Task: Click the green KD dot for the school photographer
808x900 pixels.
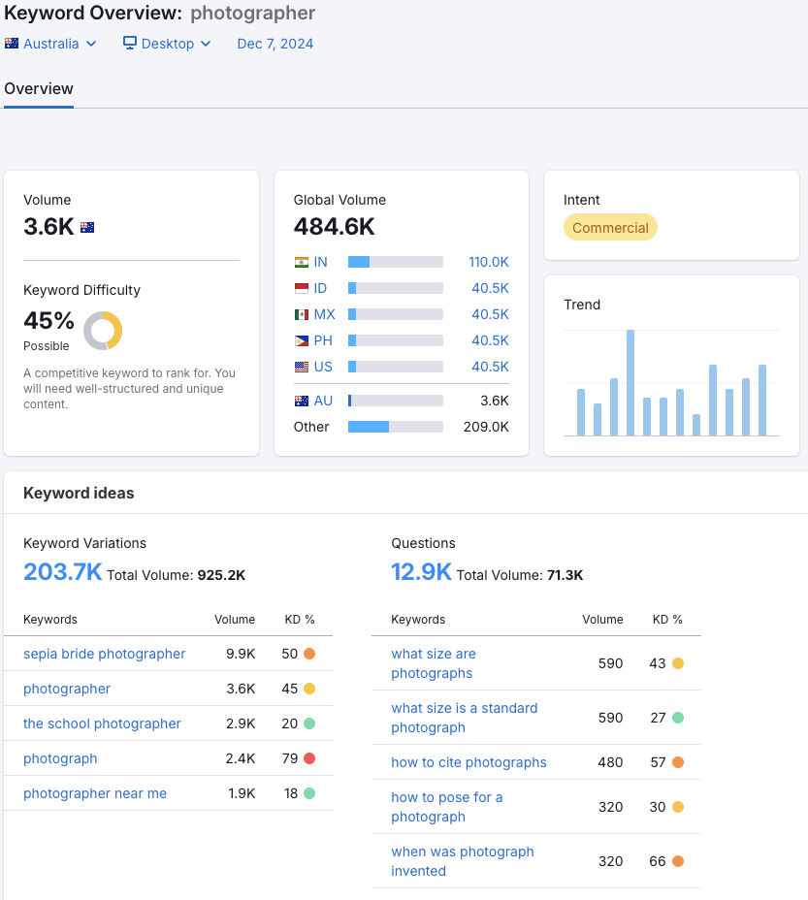Action: click(x=309, y=723)
